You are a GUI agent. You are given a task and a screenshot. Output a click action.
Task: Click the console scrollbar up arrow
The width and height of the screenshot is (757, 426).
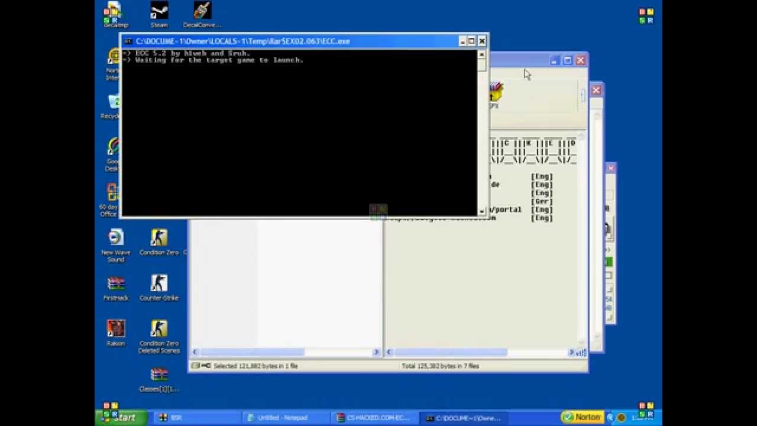[482, 54]
